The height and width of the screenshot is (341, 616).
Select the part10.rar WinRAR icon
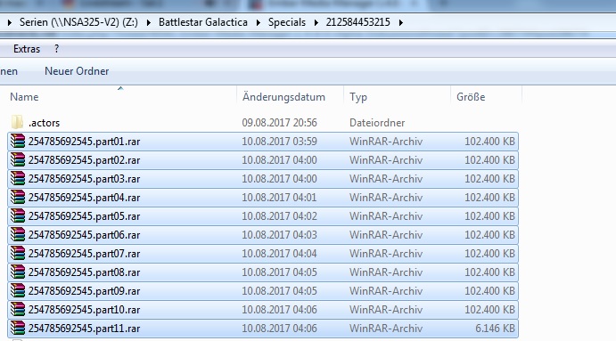[x=18, y=310]
